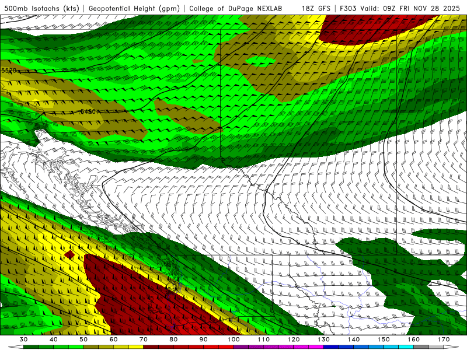Select the "College of DuPage NEXLAB" text

pos(236,8)
